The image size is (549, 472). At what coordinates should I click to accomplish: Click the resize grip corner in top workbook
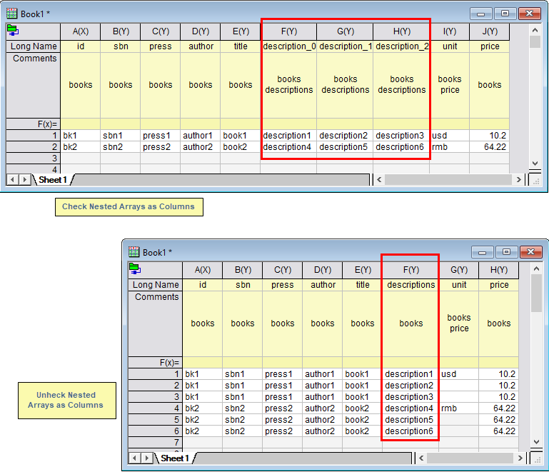point(535,180)
